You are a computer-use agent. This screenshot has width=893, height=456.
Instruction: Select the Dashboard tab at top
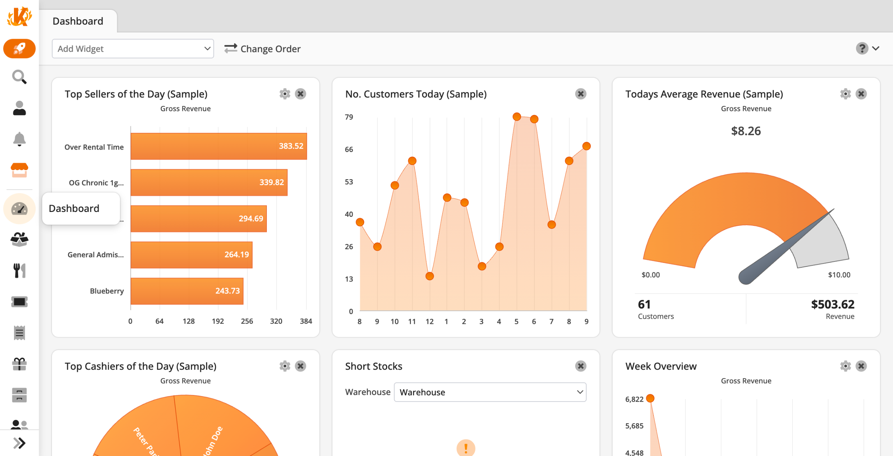point(78,21)
